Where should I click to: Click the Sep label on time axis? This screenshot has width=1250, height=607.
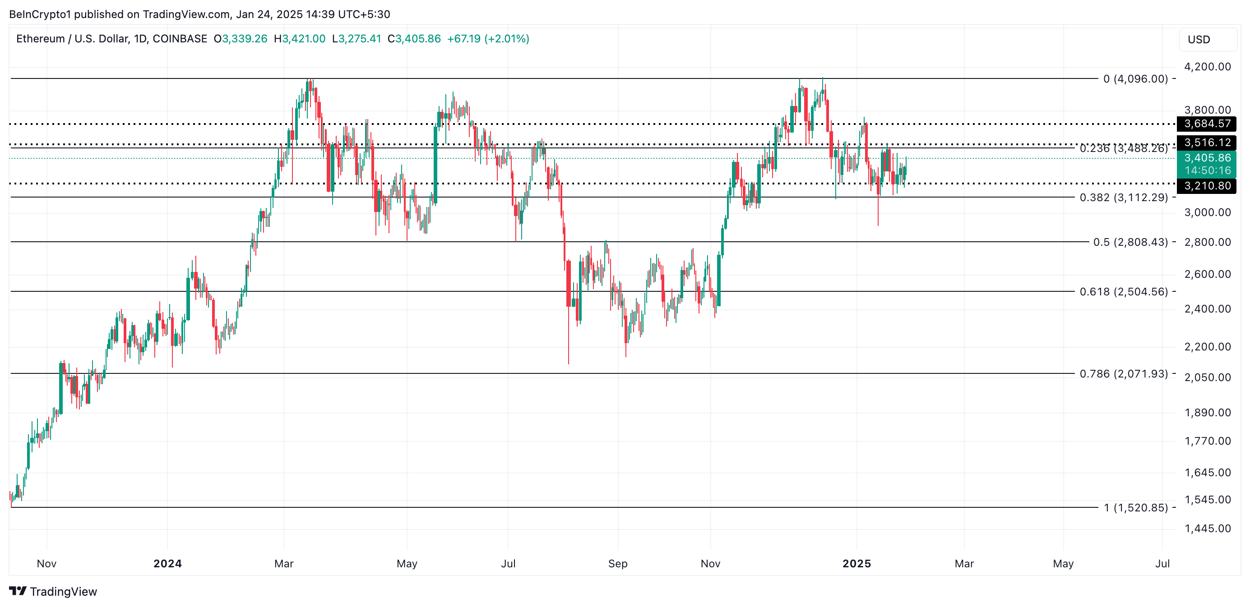point(618,563)
